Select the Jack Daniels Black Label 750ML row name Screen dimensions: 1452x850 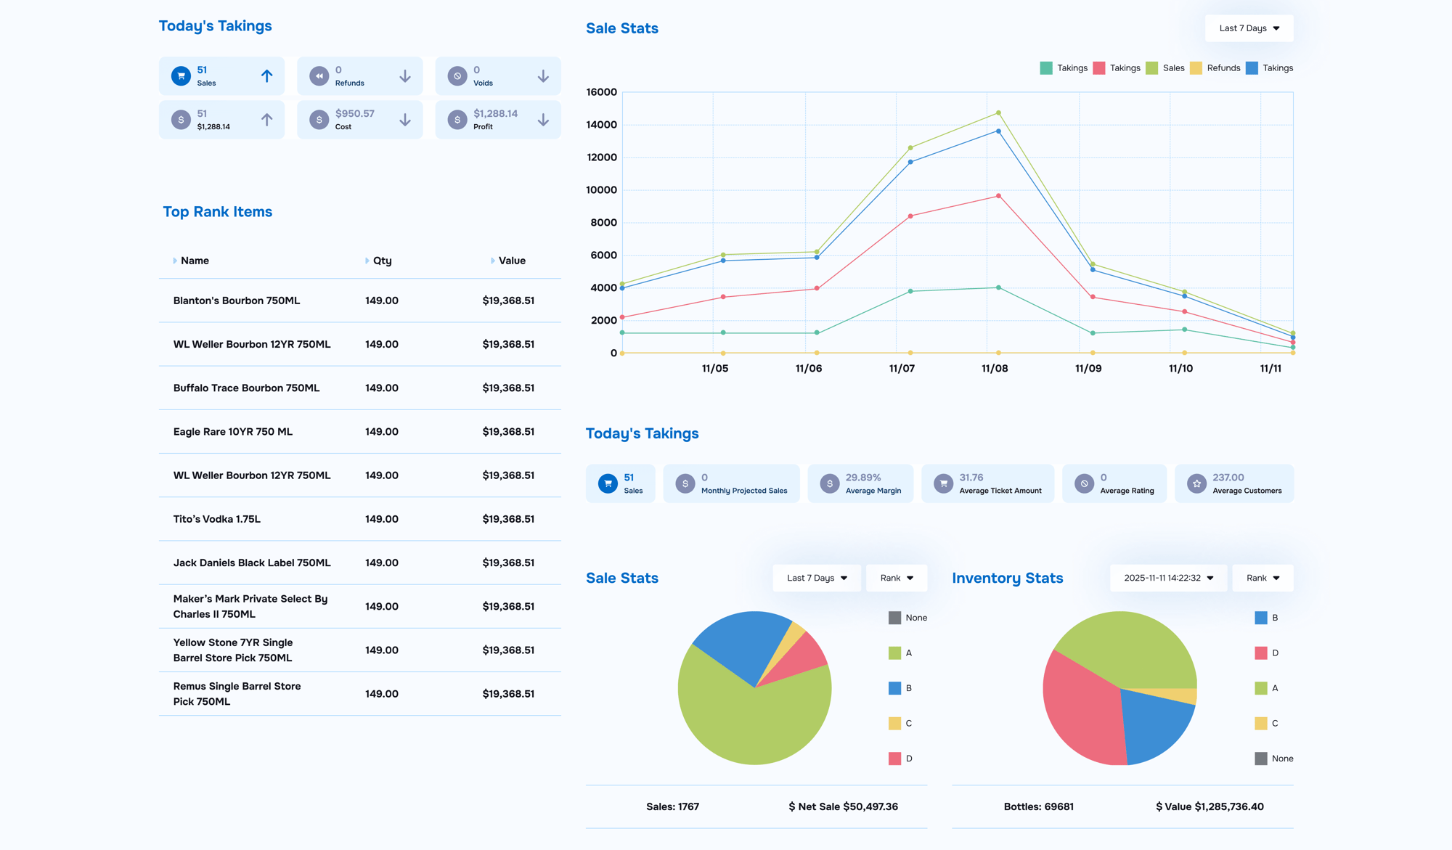[252, 563]
